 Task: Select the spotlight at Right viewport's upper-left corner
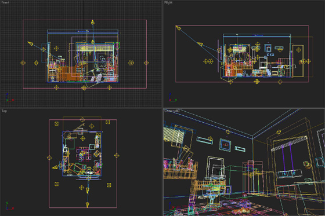178,28
